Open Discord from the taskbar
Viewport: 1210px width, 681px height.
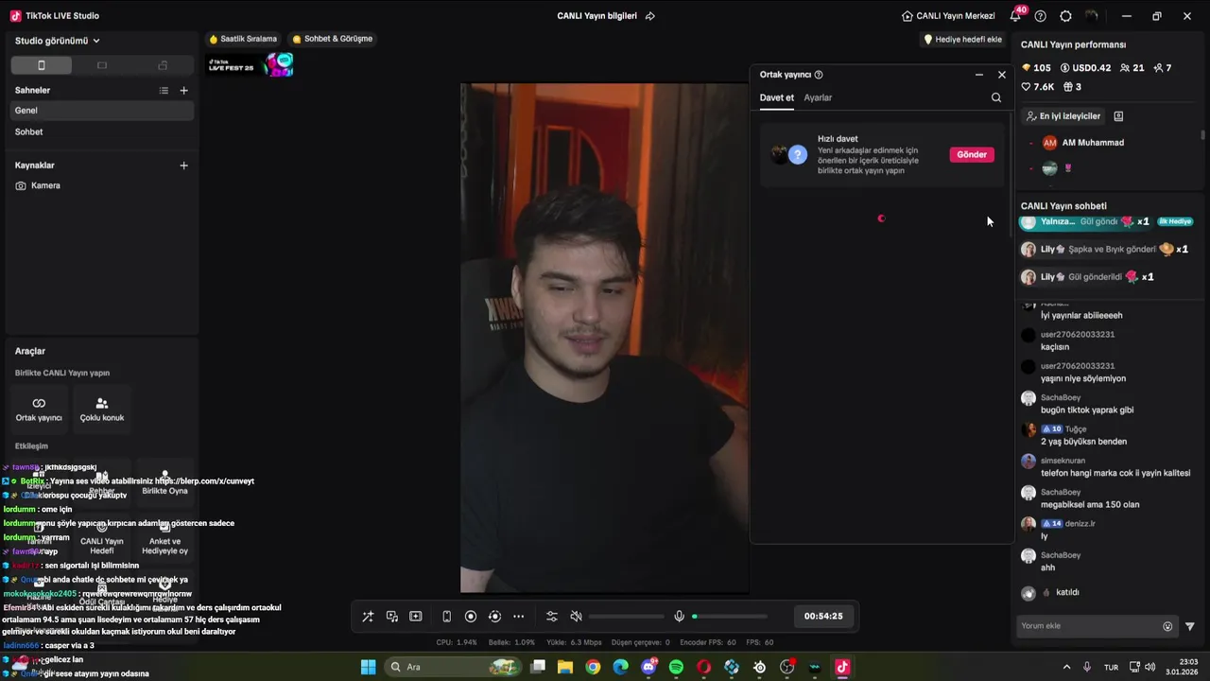[648, 667]
